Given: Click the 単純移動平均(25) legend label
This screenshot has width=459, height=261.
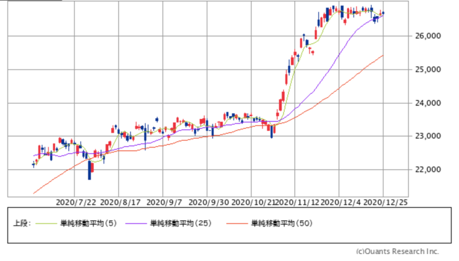Looking at the screenshot, I should click(181, 223).
